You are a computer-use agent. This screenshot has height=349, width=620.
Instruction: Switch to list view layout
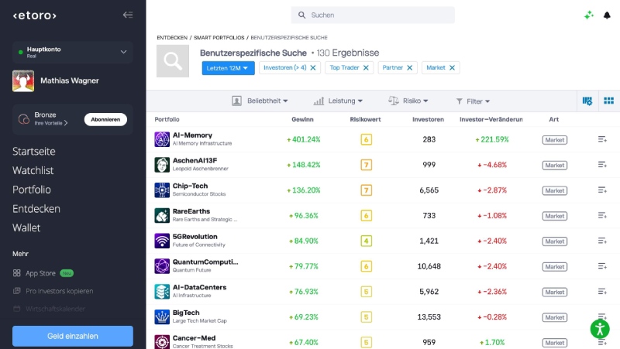[587, 101]
